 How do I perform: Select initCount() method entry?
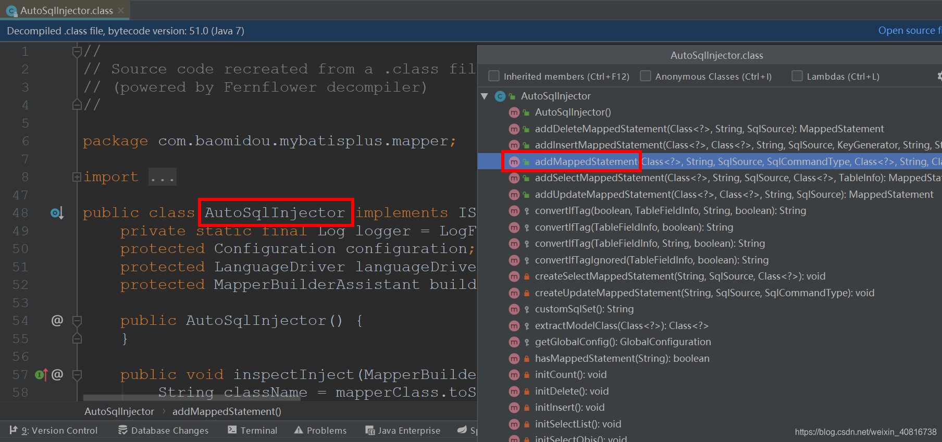[x=571, y=374]
